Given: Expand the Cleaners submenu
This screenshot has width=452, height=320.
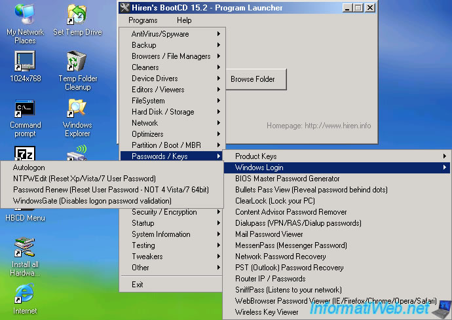Looking at the screenshot, I should 172,67.
